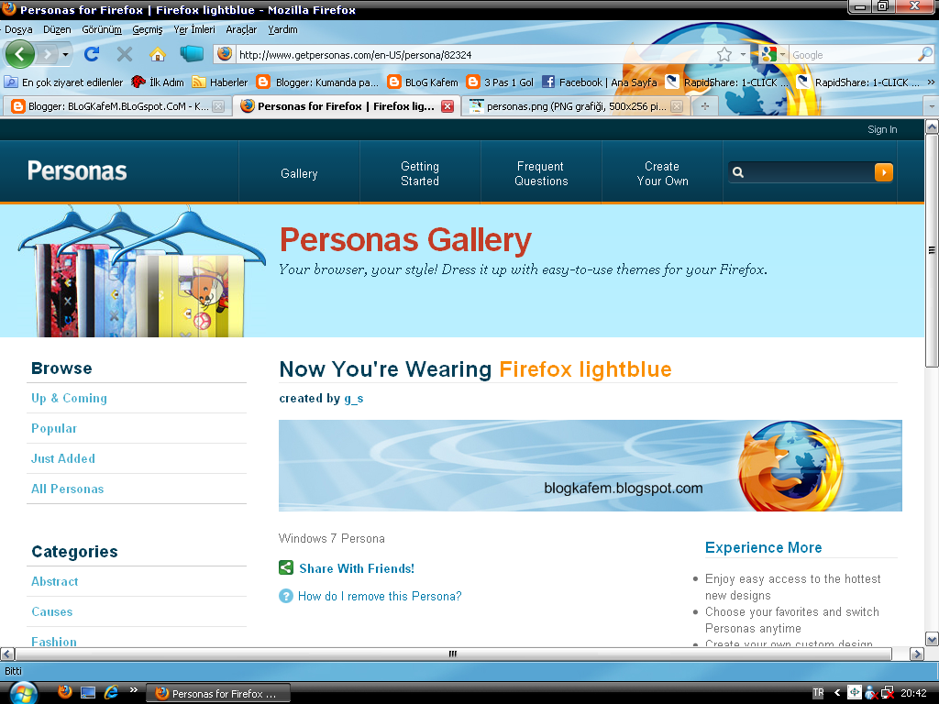
Task: Open a new tab with the plus button
Action: coord(705,106)
